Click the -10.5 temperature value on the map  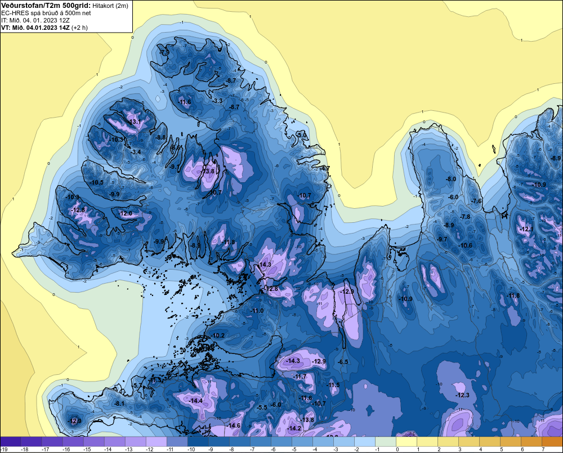point(97,182)
